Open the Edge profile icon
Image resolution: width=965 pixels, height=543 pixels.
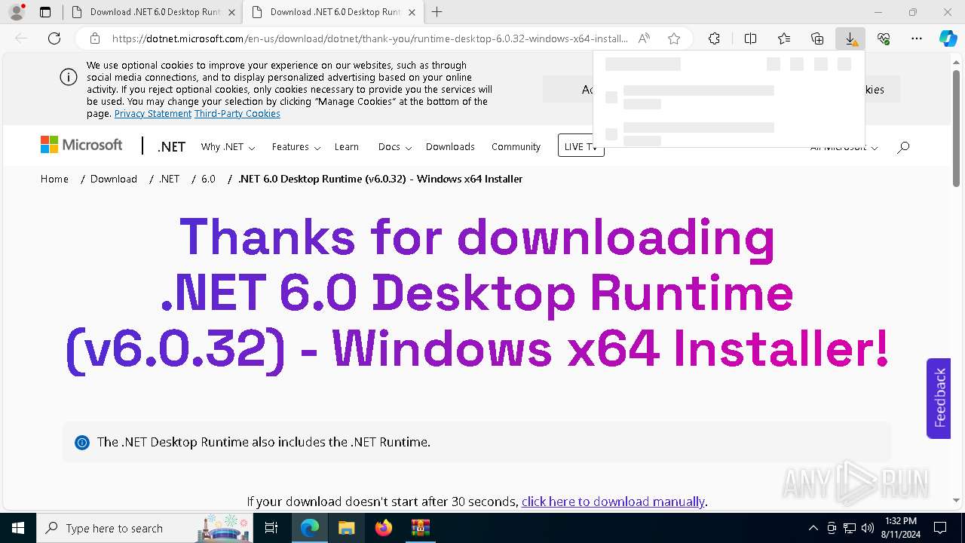tap(17, 12)
